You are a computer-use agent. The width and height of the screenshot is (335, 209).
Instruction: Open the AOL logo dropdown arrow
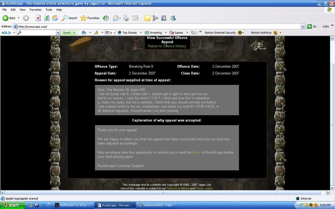click(14, 33)
